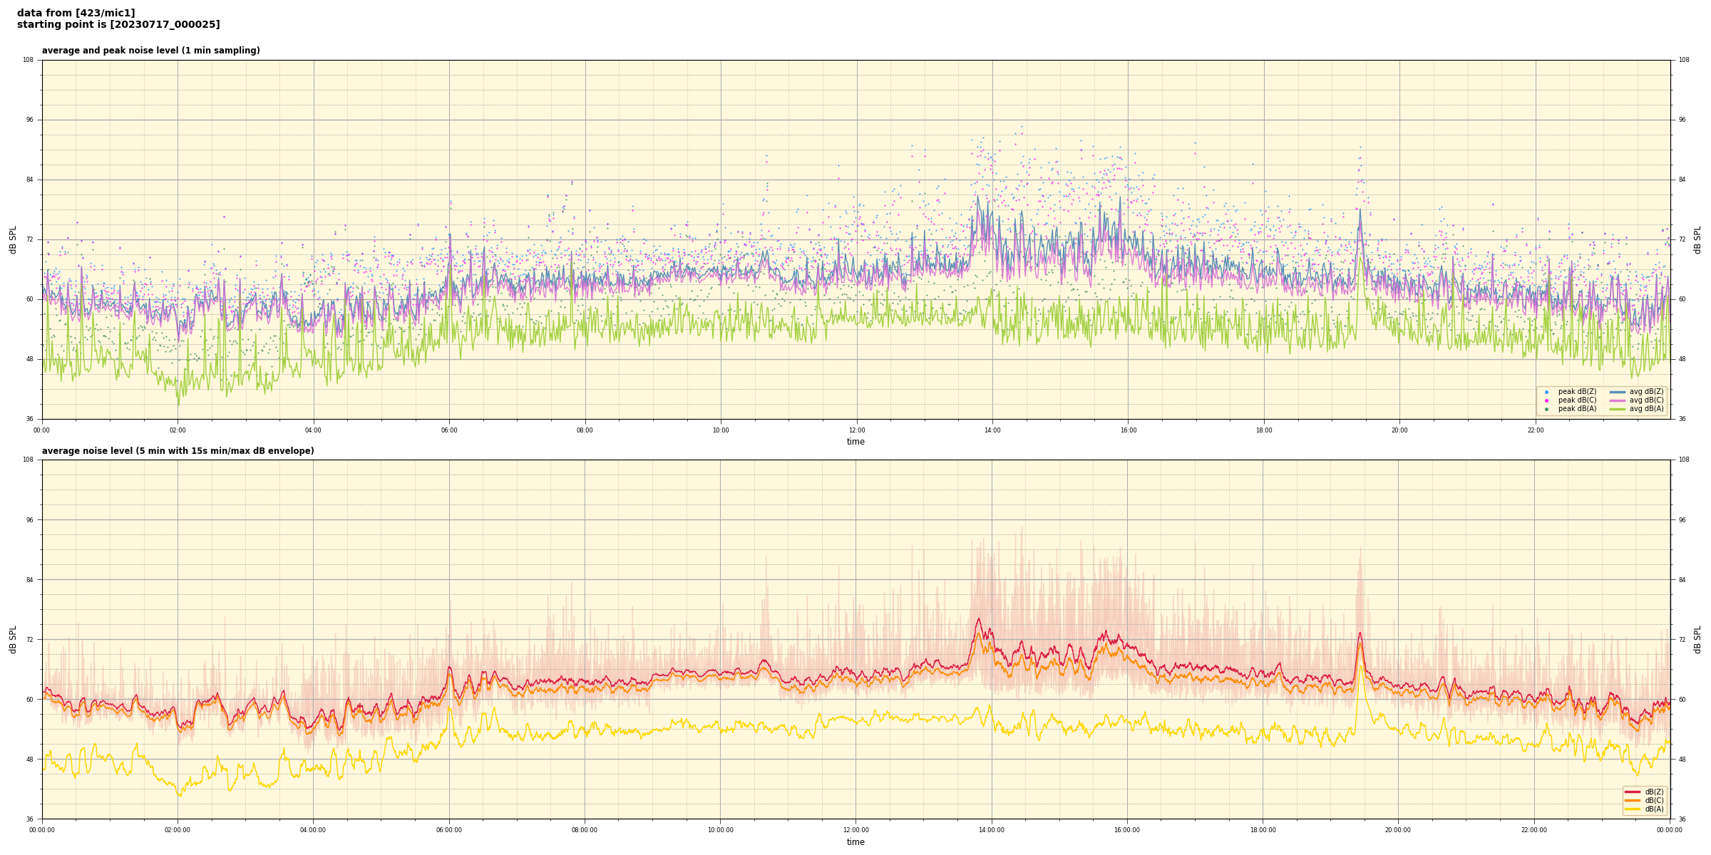Click the yellow dB(A) legend entry in lower chart
Image resolution: width=1711 pixels, height=855 pixels.
point(1633,809)
